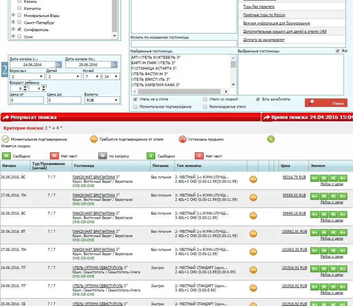Viewport: 353px width, 306px height.
Task: Click the red Результат поиска arrow icon
Action: coord(6,117)
